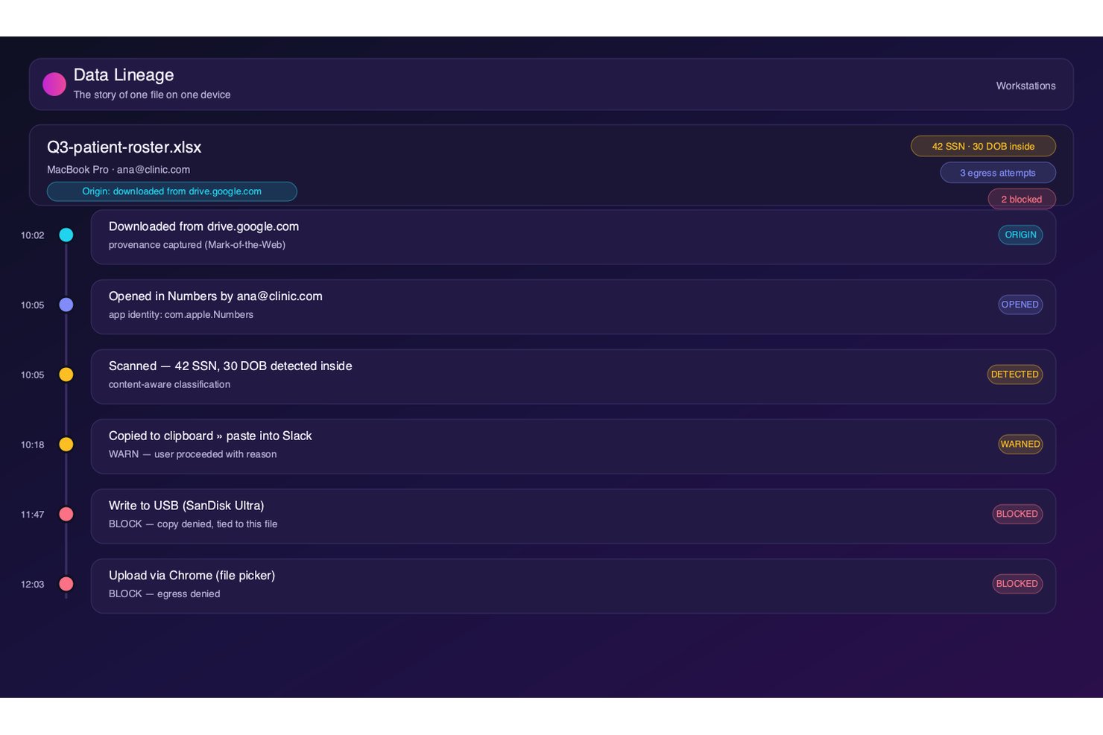Viewport: 1103px width, 735px height.
Task: Click the 11:47 timestamp label
Action: pos(33,515)
